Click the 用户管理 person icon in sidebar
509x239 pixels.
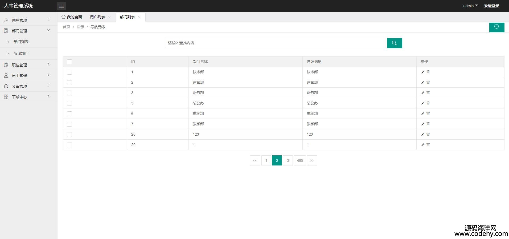6,20
